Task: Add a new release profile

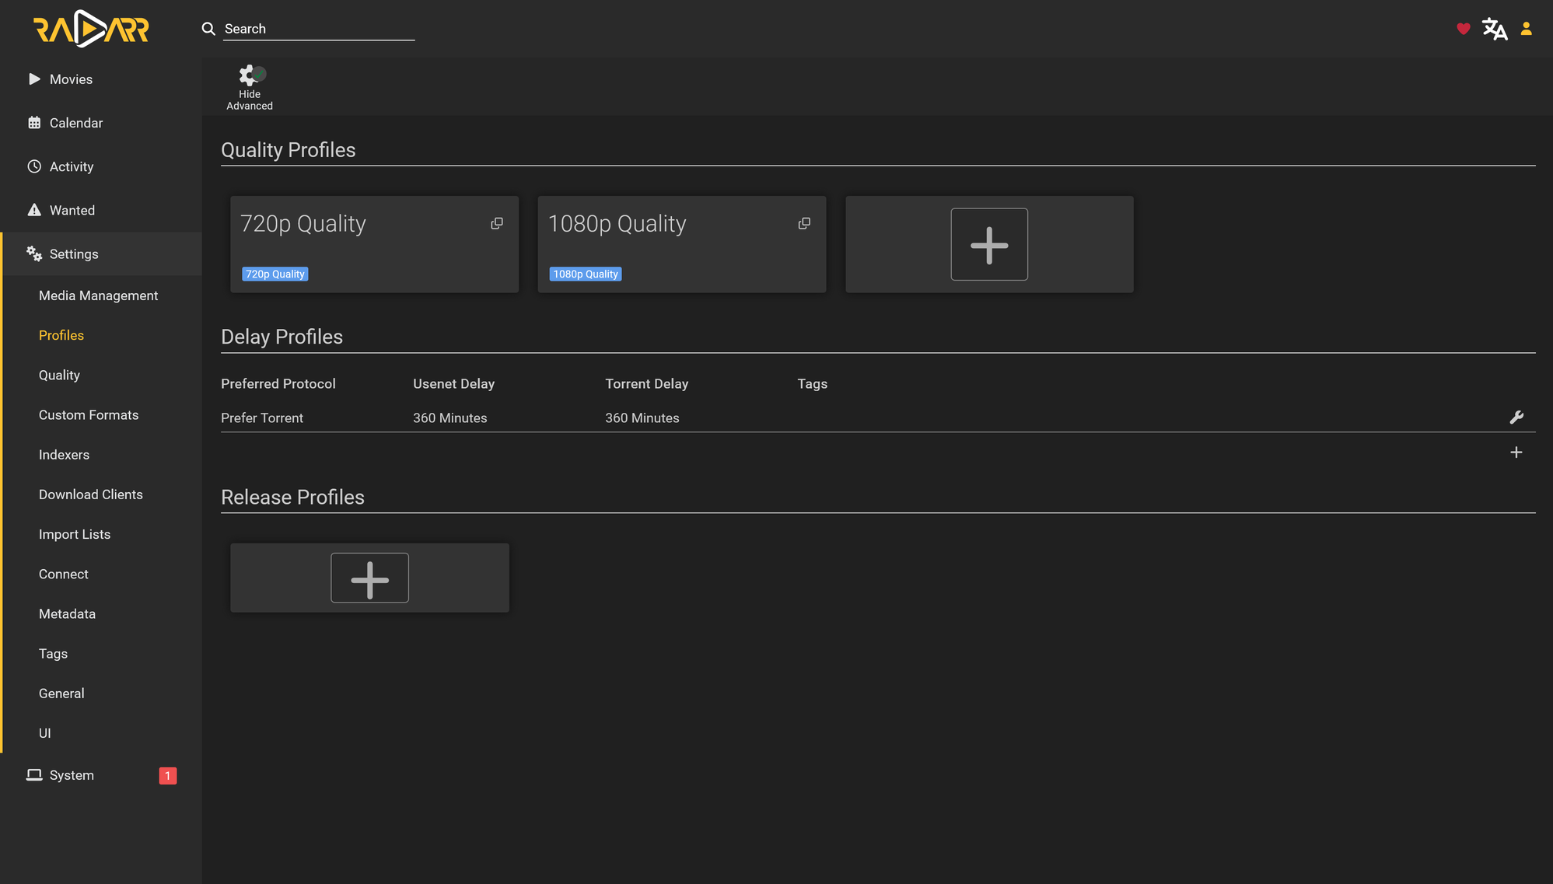Action: click(x=369, y=578)
